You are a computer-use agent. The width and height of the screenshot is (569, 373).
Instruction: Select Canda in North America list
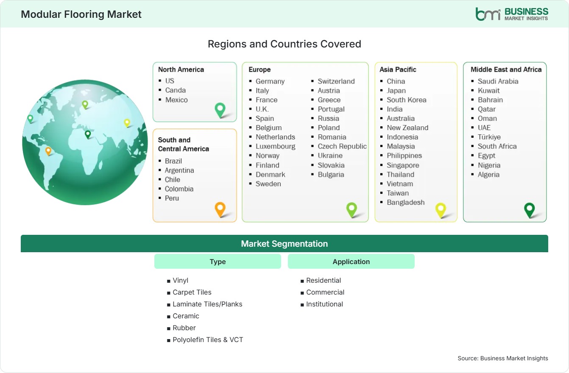point(176,90)
